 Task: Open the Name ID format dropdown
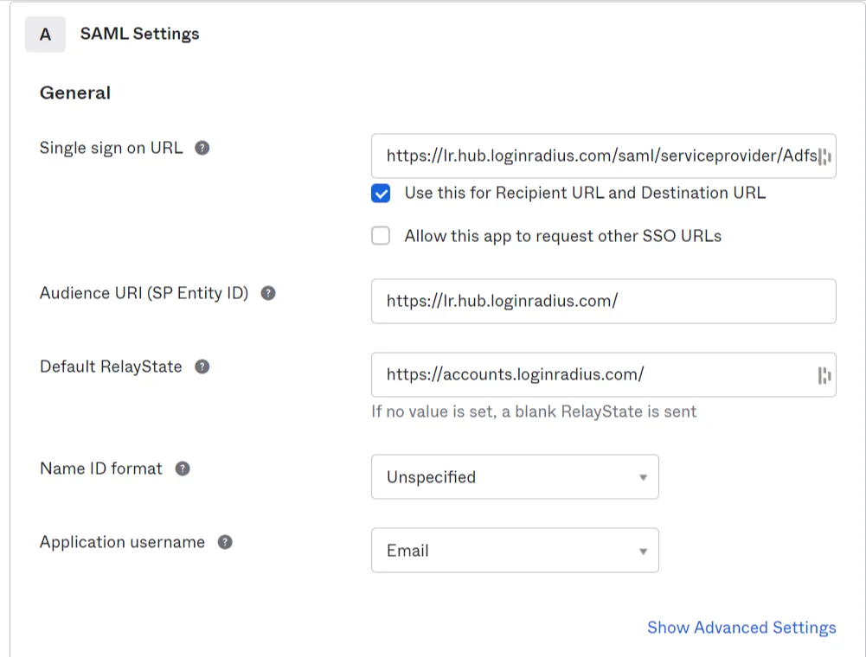pos(515,476)
